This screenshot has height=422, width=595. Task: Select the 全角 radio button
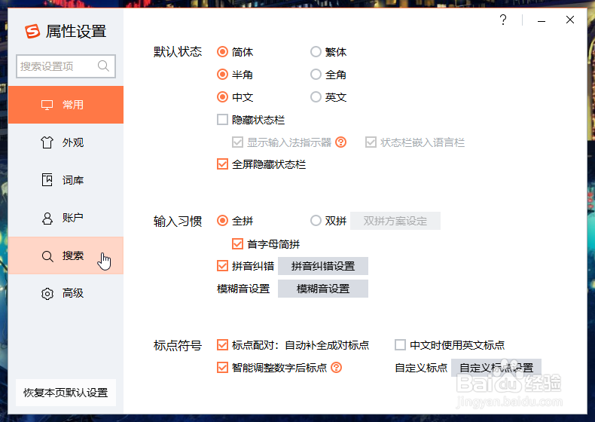pos(316,75)
